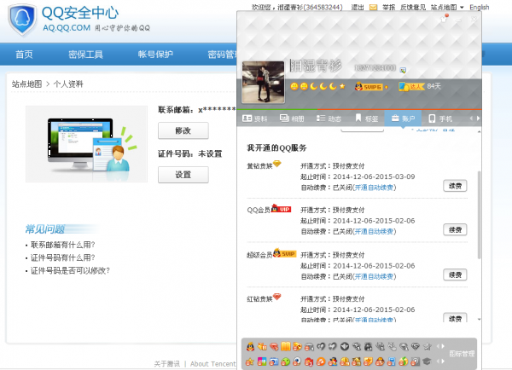512x370 pixels.
Task: Switch to the 动态 tab
Action: point(329,119)
